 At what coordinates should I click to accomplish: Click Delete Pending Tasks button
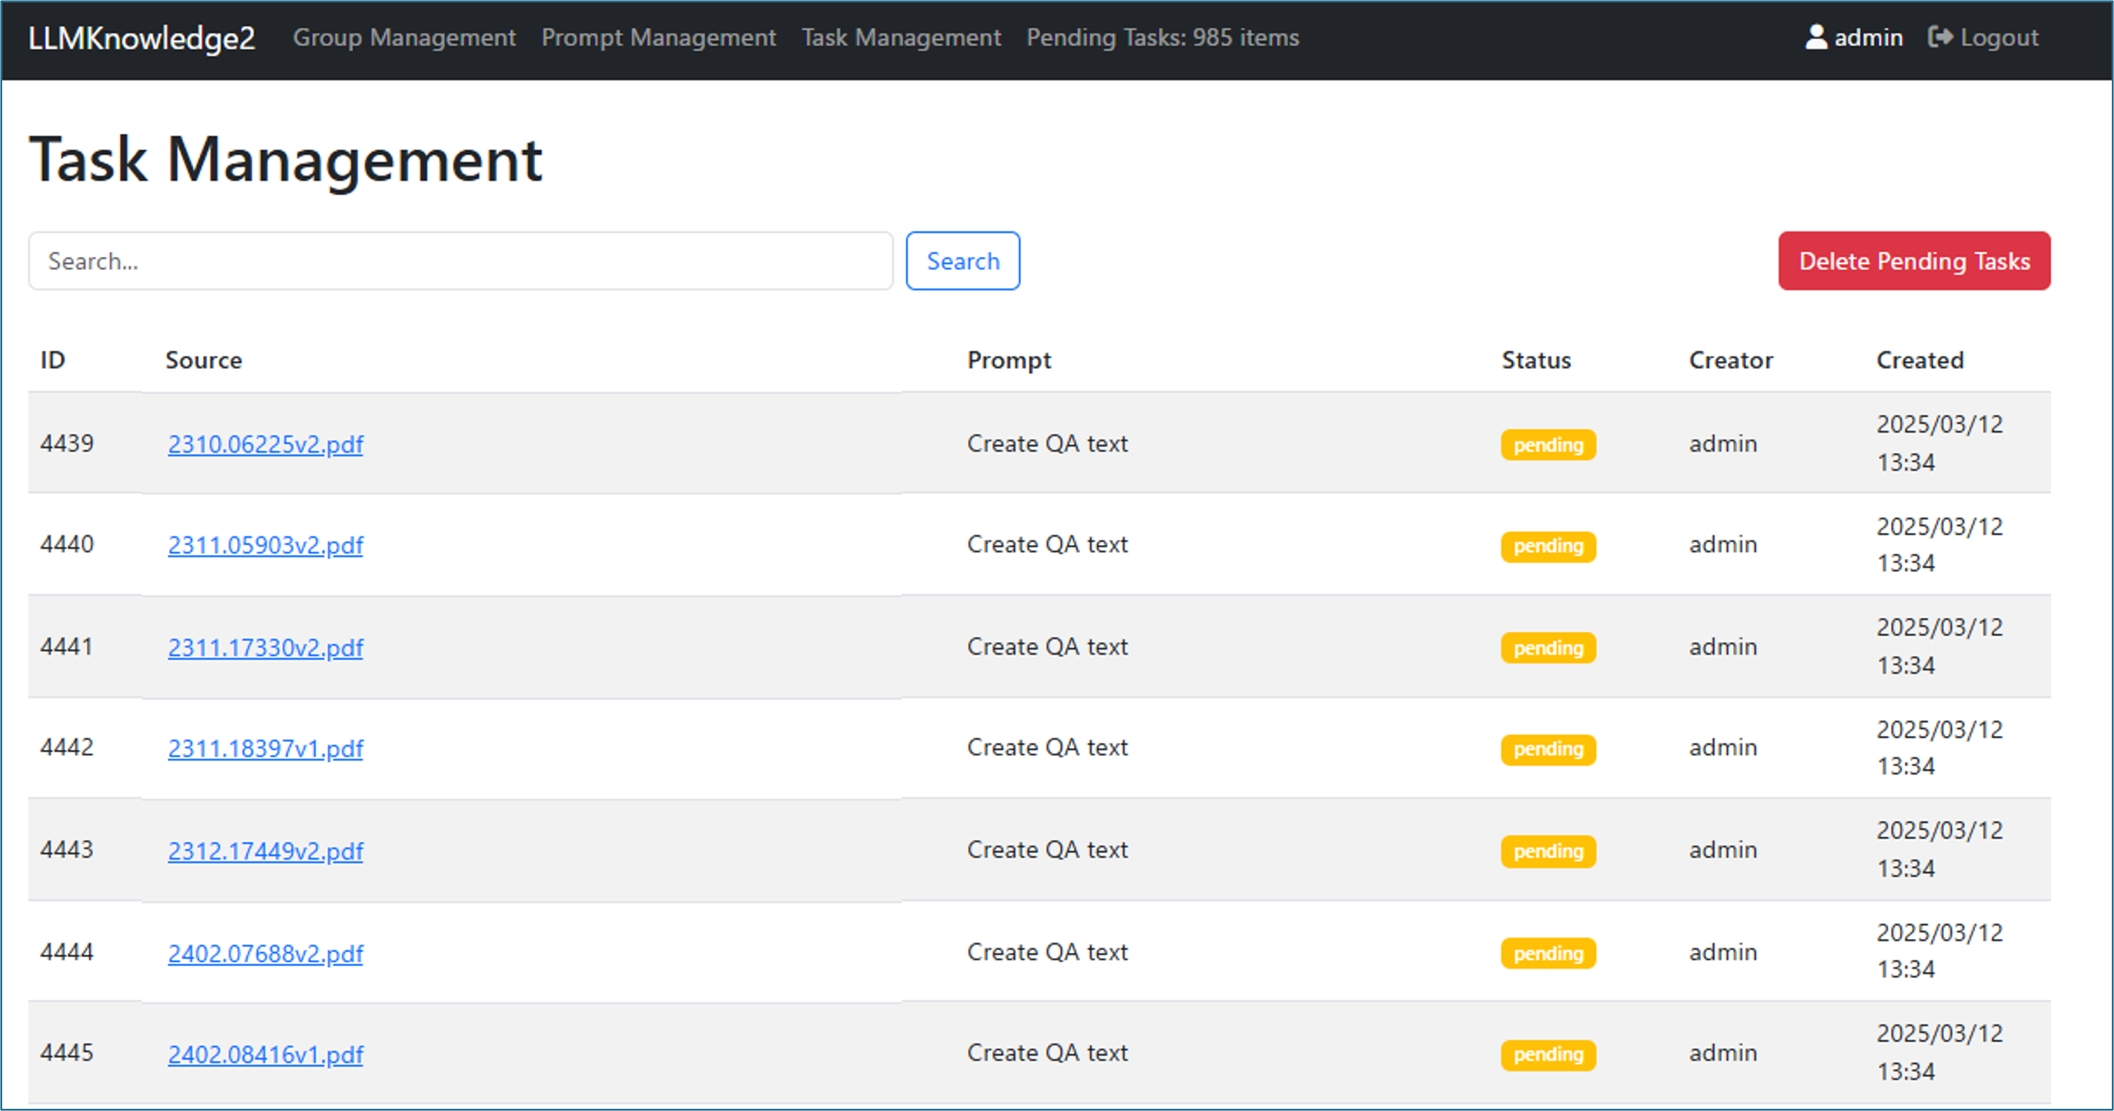[x=1914, y=261]
